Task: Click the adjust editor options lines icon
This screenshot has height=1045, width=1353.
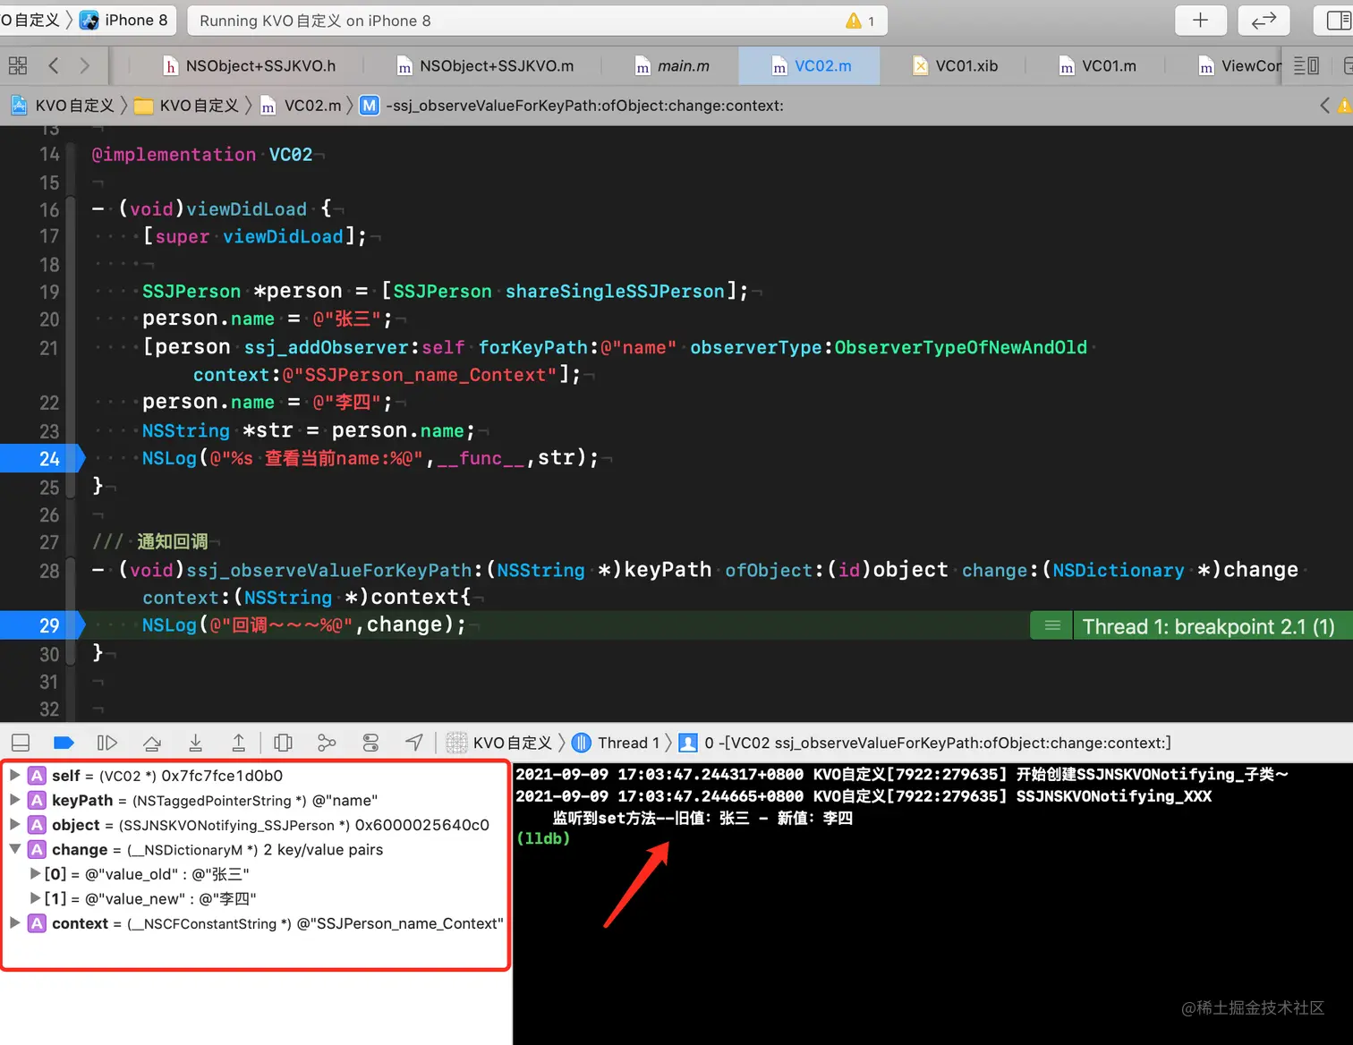Action: (1306, 65)
